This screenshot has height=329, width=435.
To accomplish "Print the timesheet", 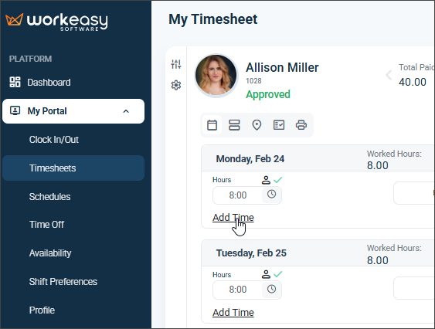I will 301,125.
